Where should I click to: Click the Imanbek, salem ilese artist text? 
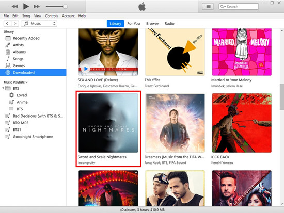tap(227, 86)
